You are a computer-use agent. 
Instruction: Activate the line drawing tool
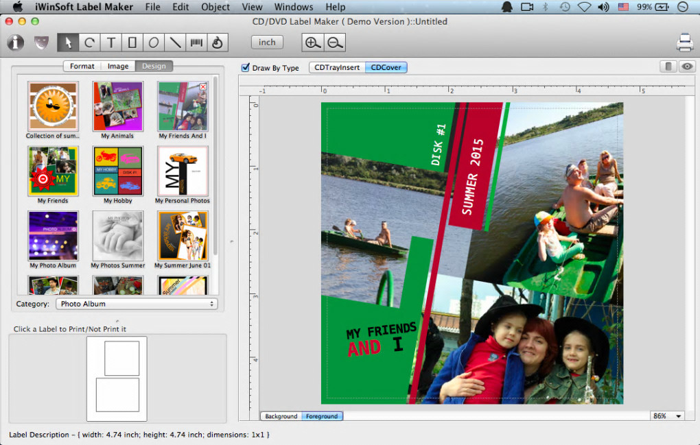click(176, 43)
